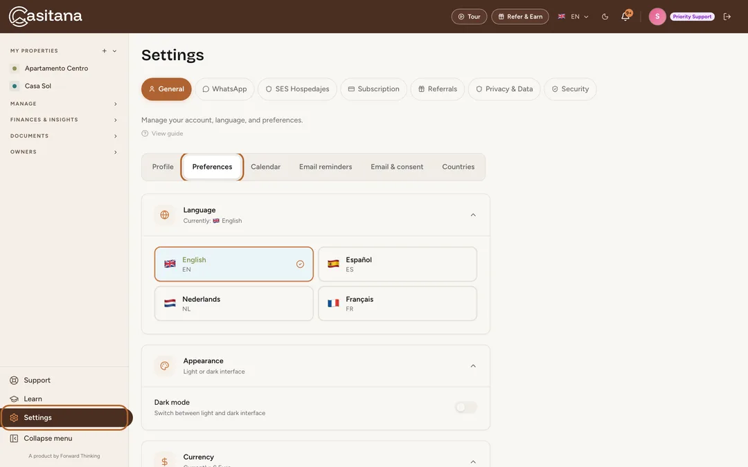This screenshot has height=467, width=748.
Task: Collapse the Currency panel chevron
Action: tap(473, 461)
